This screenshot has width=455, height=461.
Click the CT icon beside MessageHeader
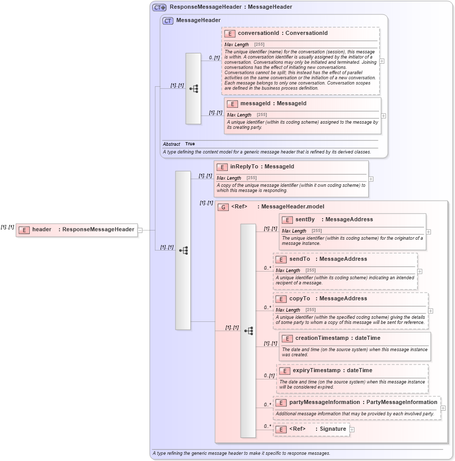point(168,21)
